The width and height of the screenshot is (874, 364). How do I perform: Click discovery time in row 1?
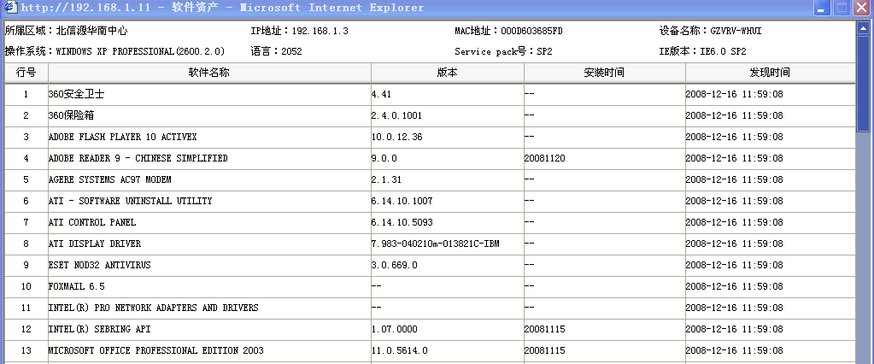coord(734,94)
